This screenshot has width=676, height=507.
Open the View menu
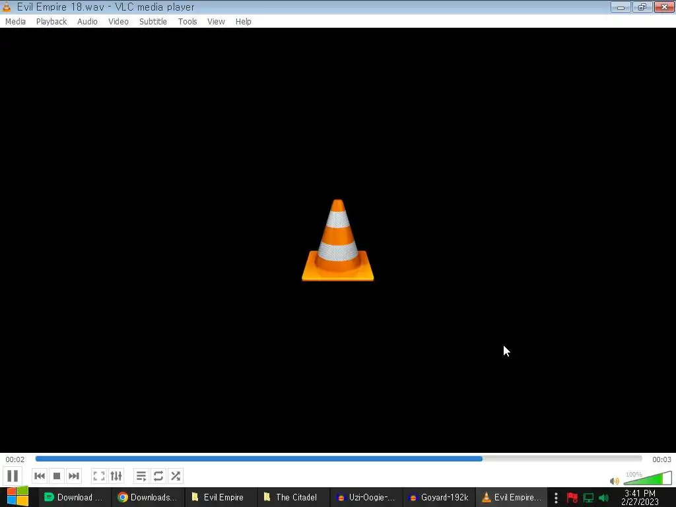tap(216, 22)
